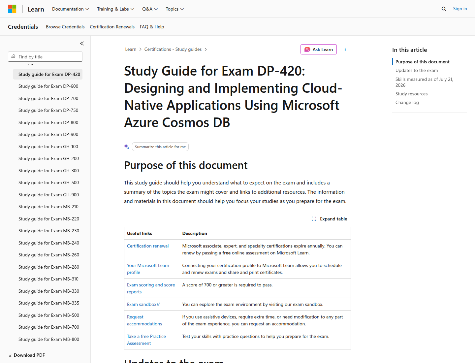The height and width of the screenshot is (363, 475).
Task: Open Take a free Practice Assessment link
Action: pyautogui.click(x=146, y=340)
